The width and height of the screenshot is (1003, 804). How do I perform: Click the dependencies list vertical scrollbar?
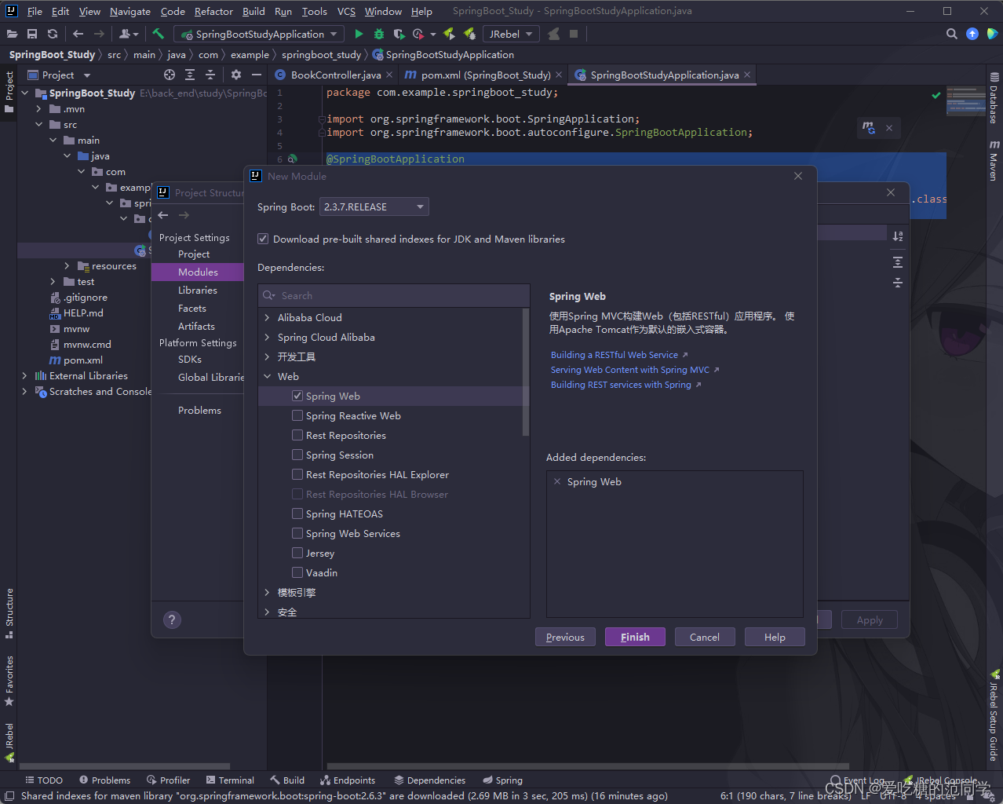(526, 372)
